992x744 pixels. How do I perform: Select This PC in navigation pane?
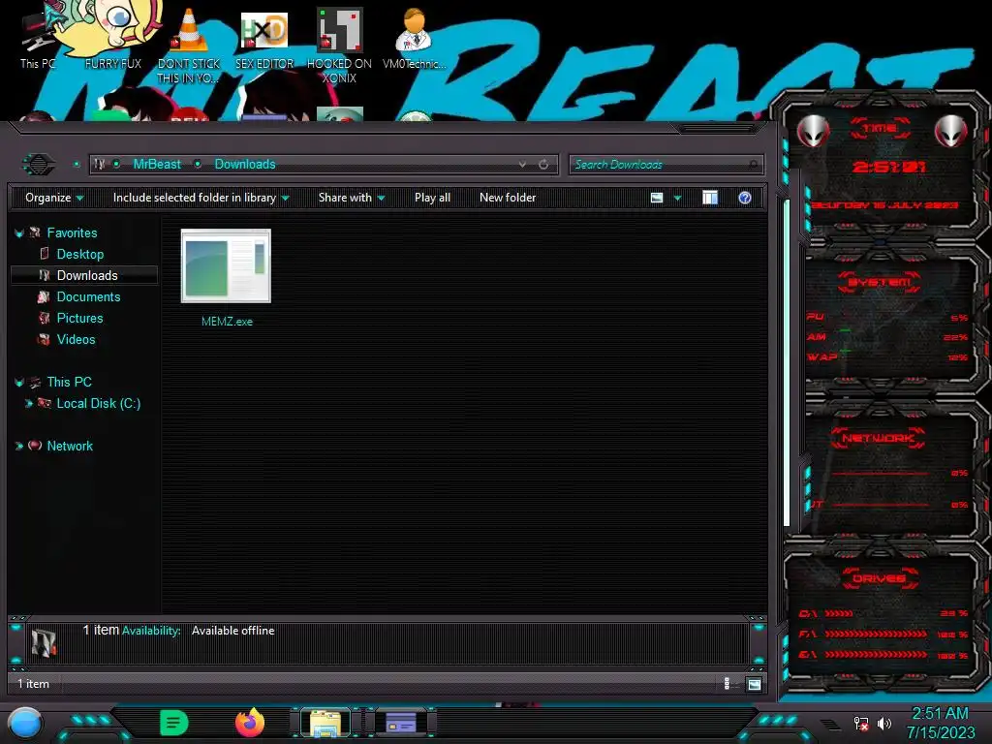pos(69,382)
